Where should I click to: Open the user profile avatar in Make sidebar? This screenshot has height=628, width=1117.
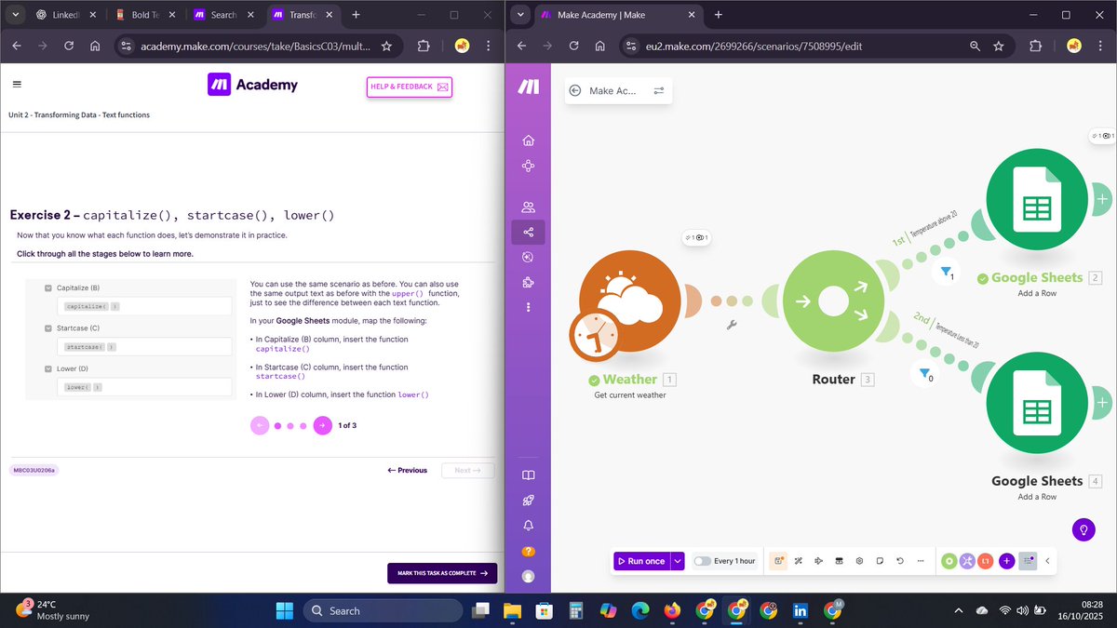click(529, 576)
